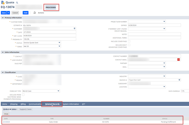Open the Terms dropdown showing Net 30
The image size is (189, 125).
[x=42, y=46]
